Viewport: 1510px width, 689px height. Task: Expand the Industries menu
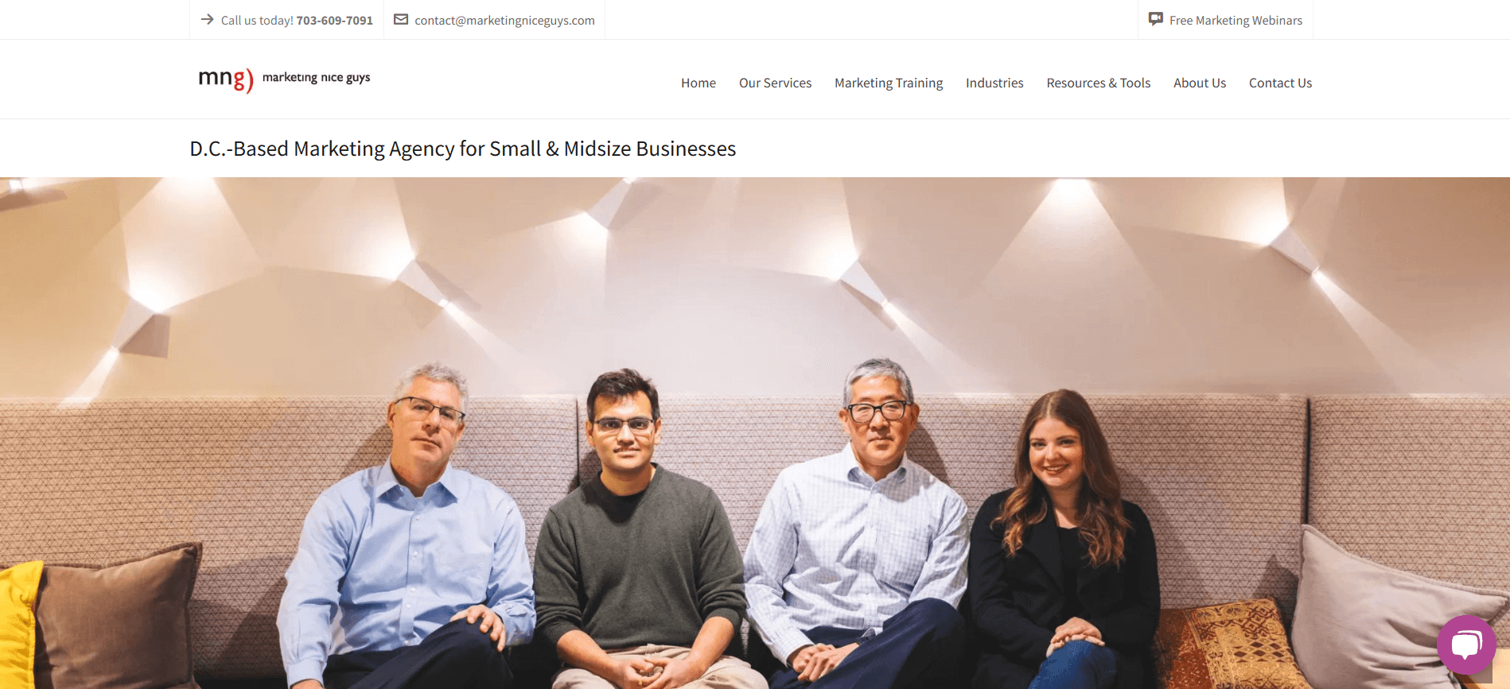[994, 83]
